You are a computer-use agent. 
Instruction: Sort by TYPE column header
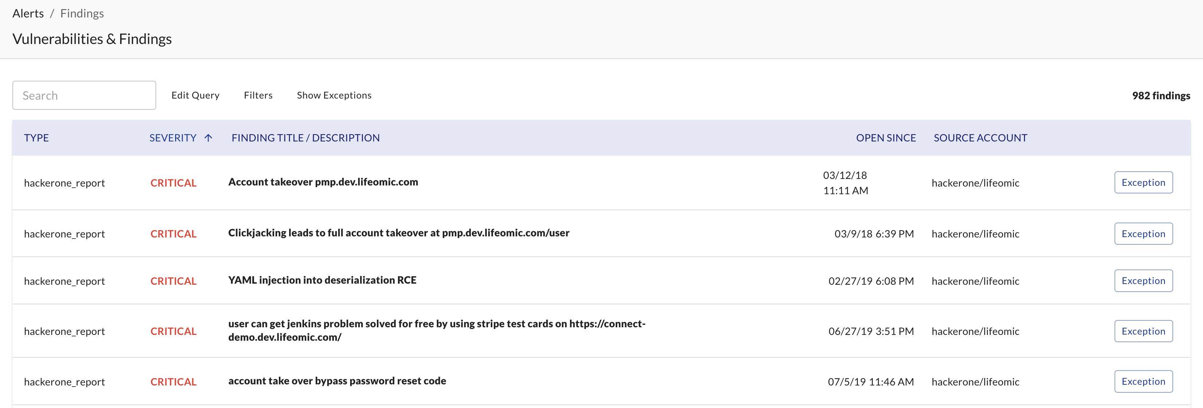[36, 137]
